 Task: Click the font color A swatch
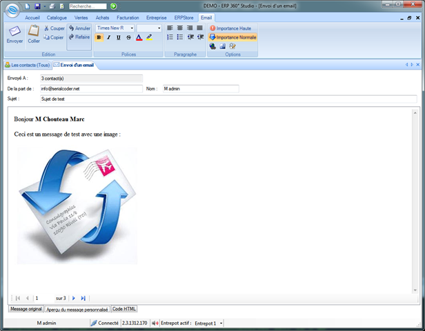[139, 37]
